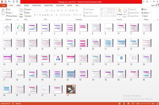Switch to the INSERT tab
Viewport: 159px width, 105px height.
[19, 6]
